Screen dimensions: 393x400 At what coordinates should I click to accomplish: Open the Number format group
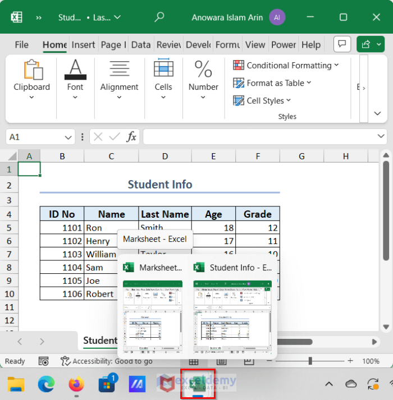203,79
